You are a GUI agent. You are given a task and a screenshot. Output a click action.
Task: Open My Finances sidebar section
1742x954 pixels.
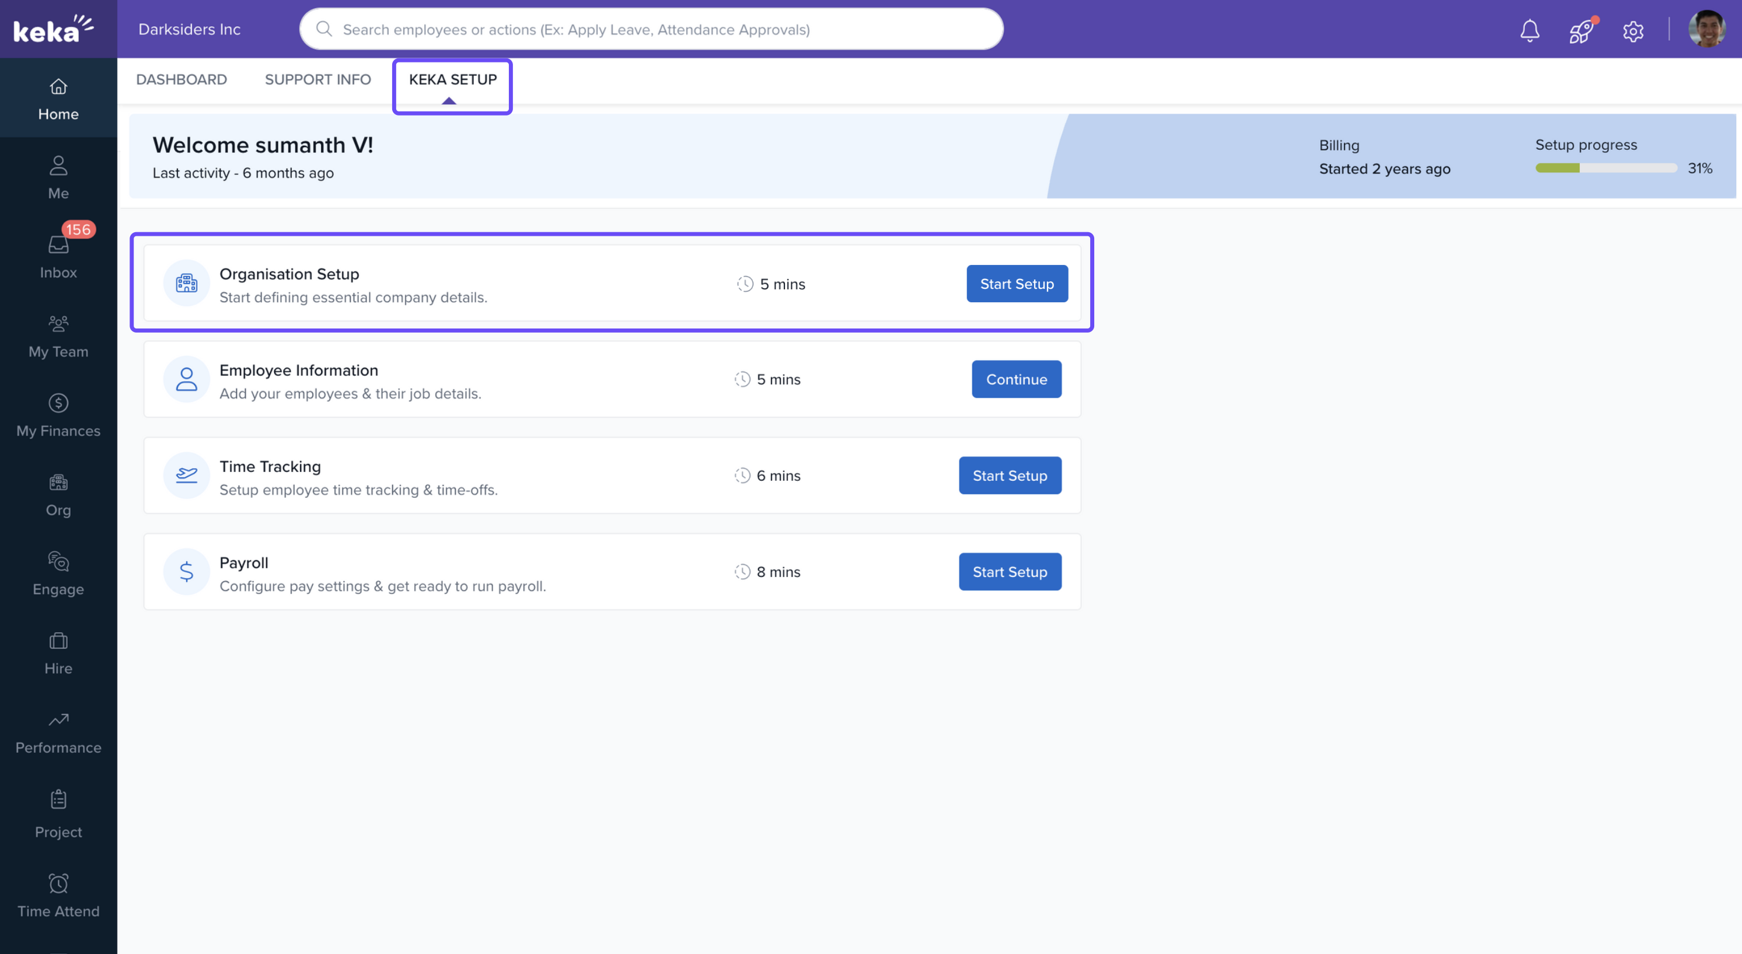coord(58,415)
